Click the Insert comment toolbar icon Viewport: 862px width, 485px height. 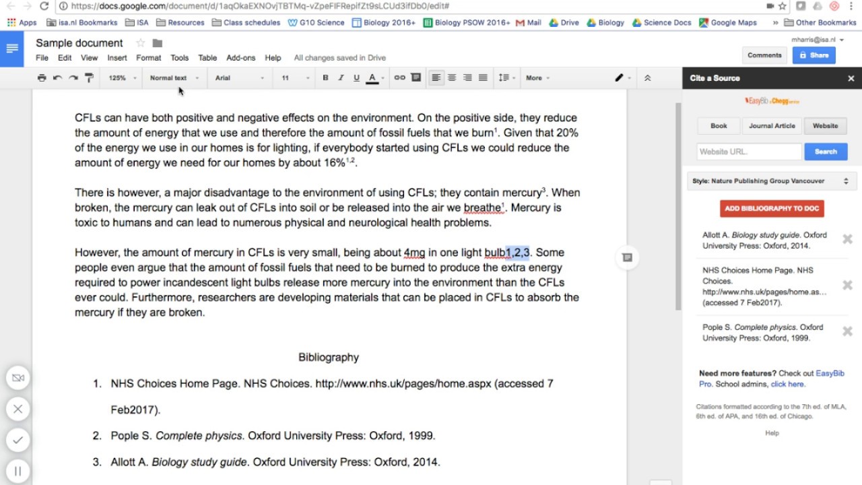416,78
